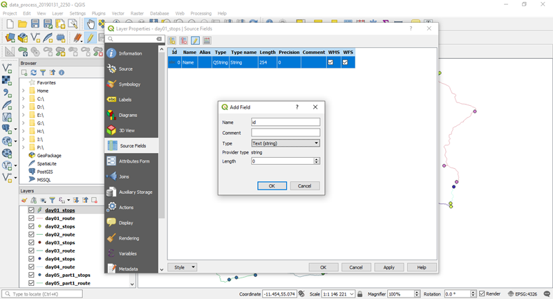Click the Rotation spin arrows in status bar

pos(474,293)
